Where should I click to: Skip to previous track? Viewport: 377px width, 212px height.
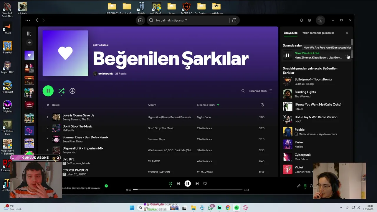(178, 183)
